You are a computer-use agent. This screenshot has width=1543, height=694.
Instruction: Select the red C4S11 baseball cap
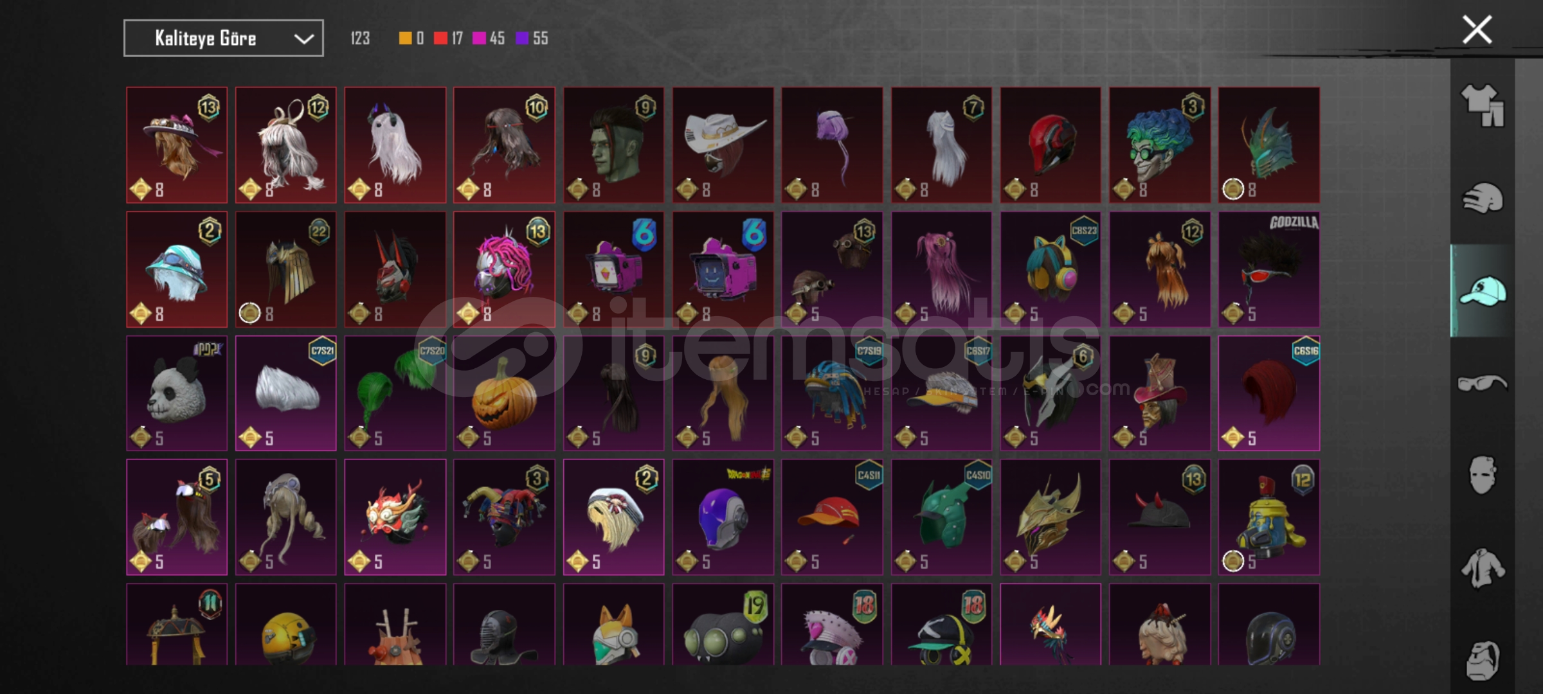pyautogui.click(x=832, y=517)
